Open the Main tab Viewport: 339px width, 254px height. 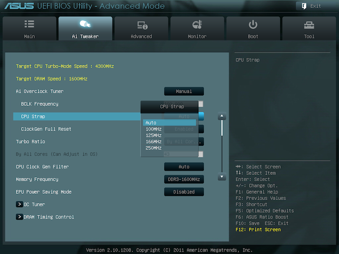[29, 28]
